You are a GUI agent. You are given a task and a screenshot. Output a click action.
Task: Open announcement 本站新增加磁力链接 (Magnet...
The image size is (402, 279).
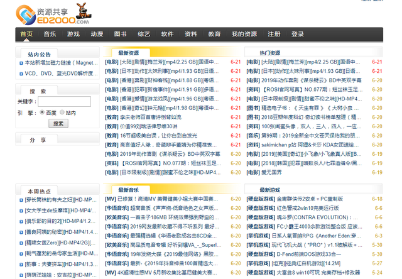coord(62,63)
